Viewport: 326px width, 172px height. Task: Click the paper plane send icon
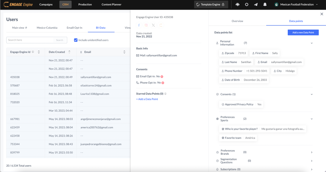pos(256,5)
